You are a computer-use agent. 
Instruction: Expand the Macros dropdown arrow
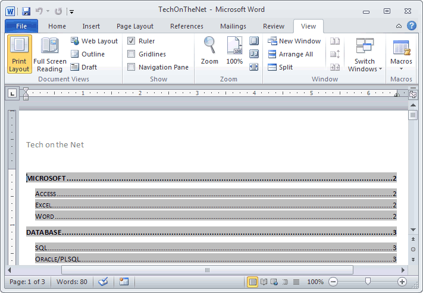click(401, 69)
